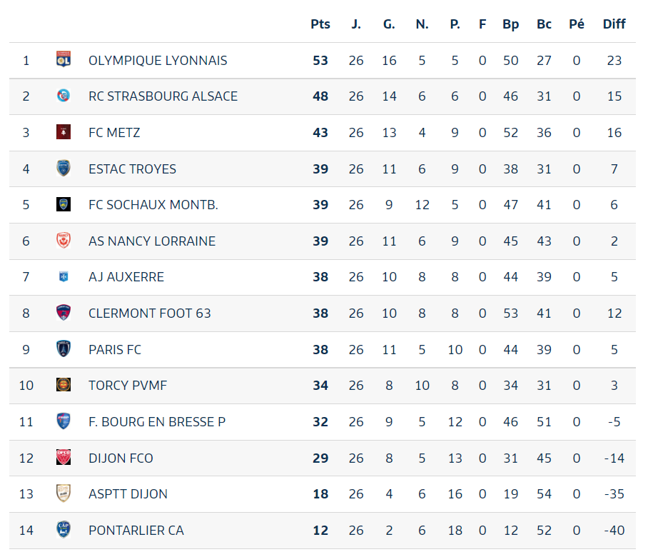Click the FC Sochaux Montb. logo
This screenshot has width=648, height=552.
(x=64, y=204)
